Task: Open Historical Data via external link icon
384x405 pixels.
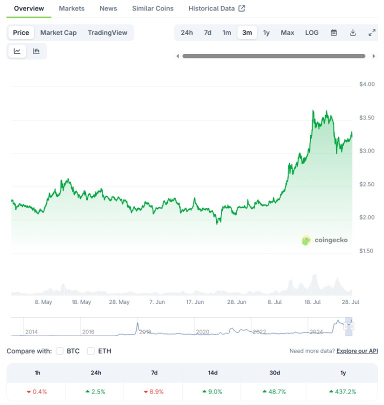Action: [241, 8]
